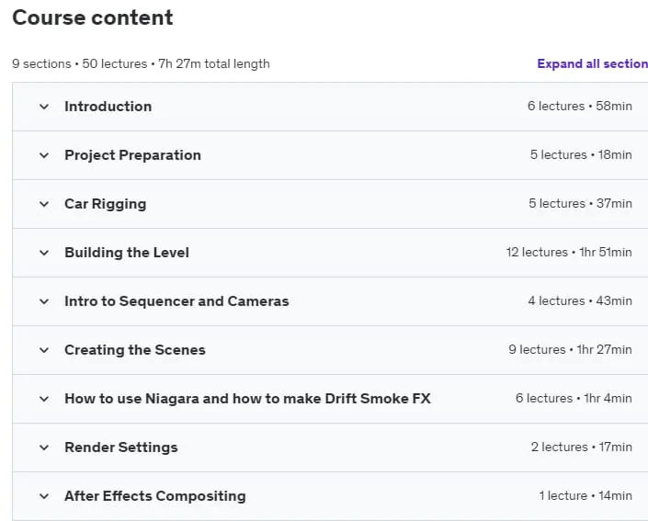Expand the Introduction section chevron
This screenshot has height=521, width=648.
pyautogui.click(x=44, y=107)
